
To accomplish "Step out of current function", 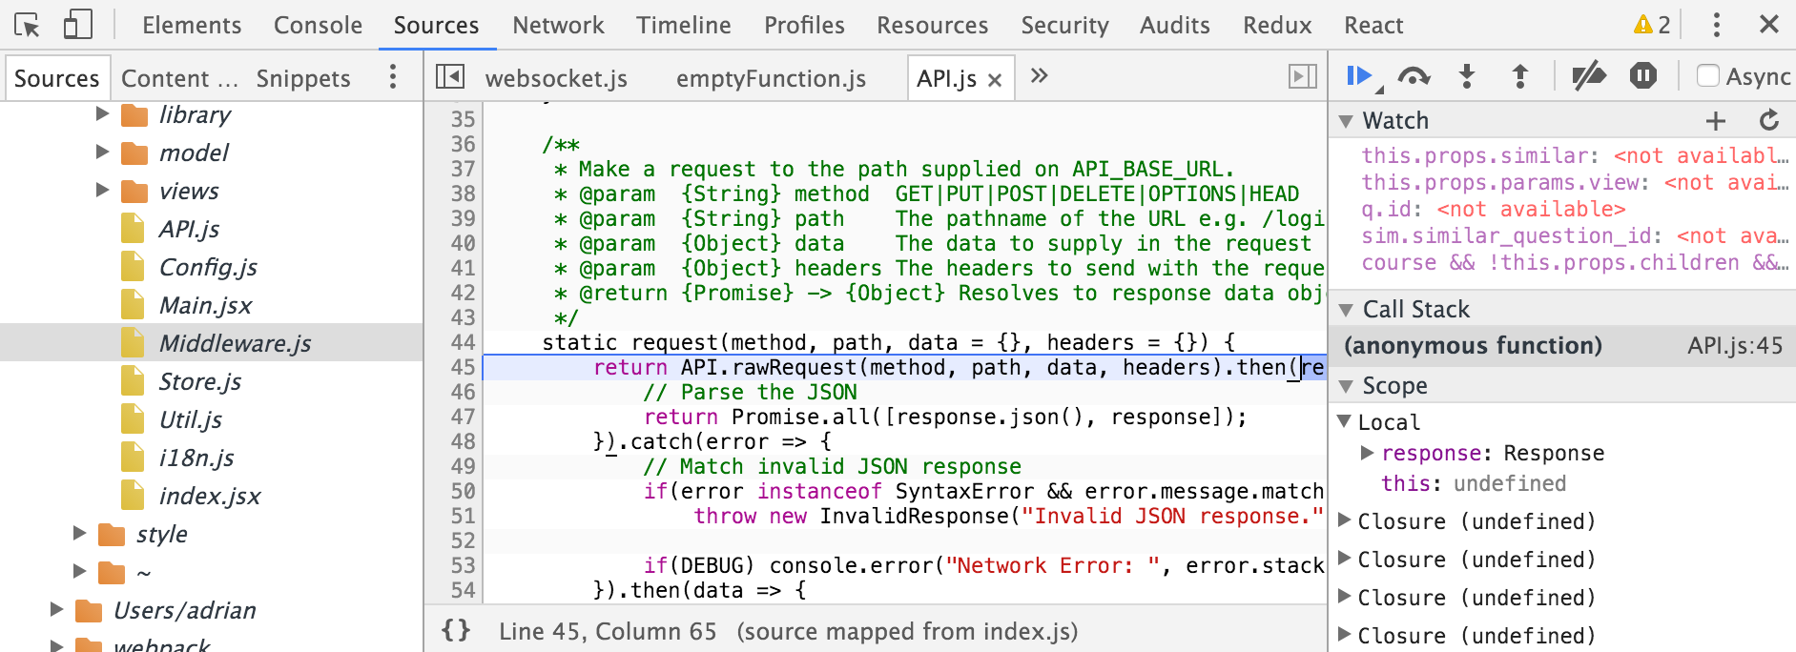I will point(1520,76).
